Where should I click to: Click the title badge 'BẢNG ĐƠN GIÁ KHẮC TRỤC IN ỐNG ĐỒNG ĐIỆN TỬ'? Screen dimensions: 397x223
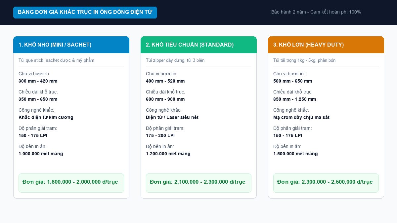[85, 12]
